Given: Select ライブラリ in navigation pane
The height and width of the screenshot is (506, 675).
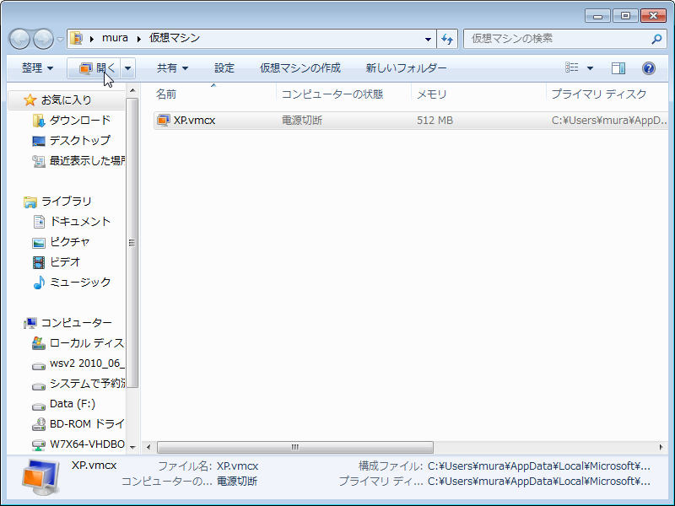Looking at the screenshot, I should (x=67, y=202).
